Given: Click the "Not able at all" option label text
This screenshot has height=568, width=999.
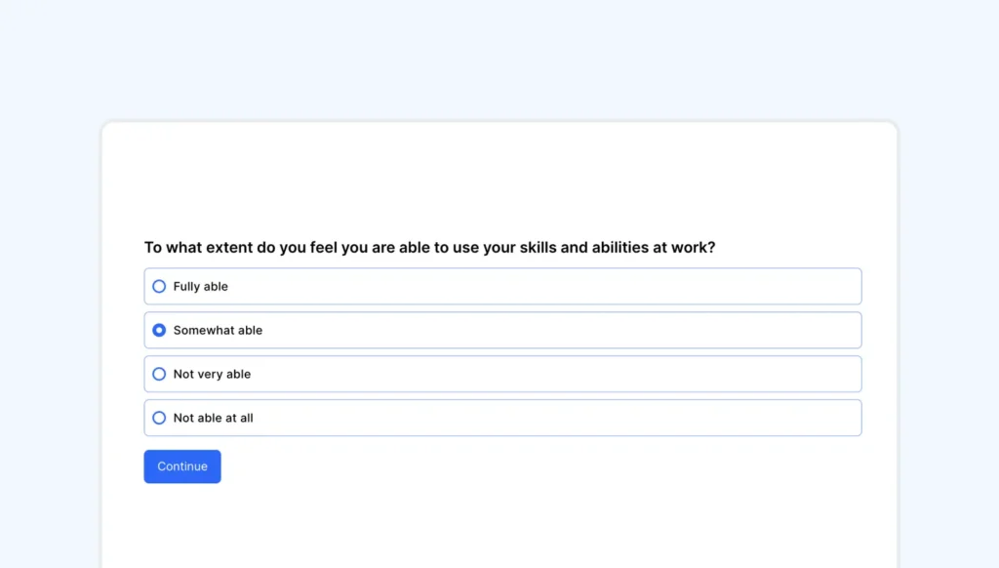Looking at the screenshot, I should point(214,418).
